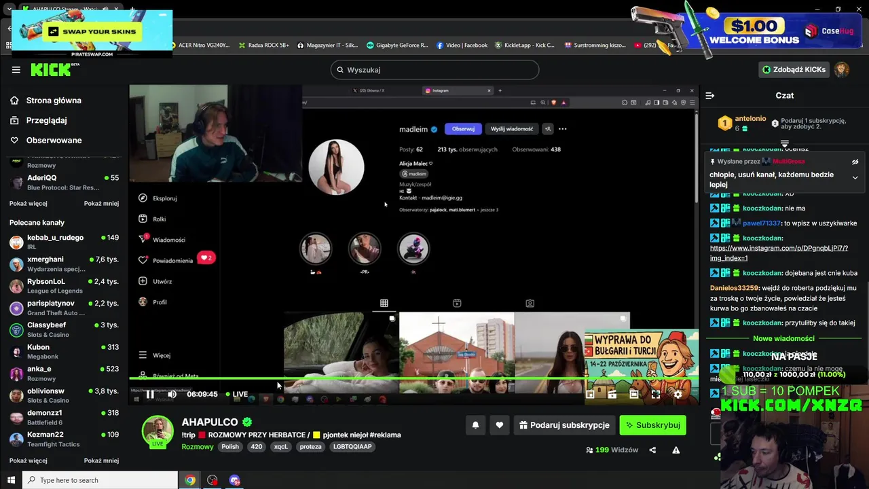Open Kubon channel
869x489 pixels.
click(64, 351)
